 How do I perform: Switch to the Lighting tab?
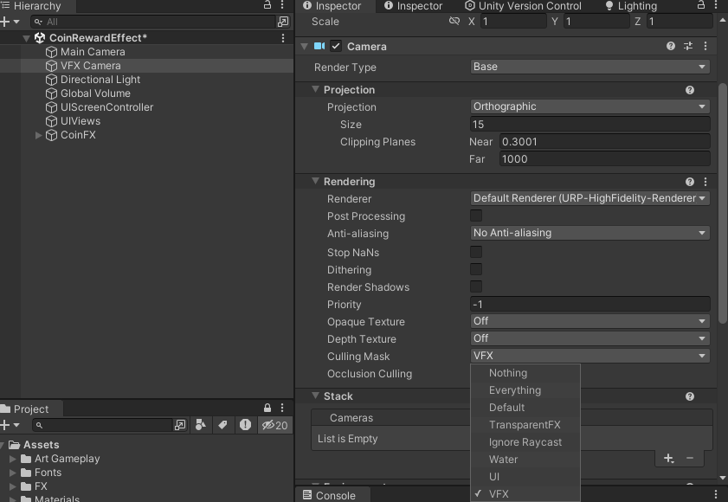tap(631, 5)
